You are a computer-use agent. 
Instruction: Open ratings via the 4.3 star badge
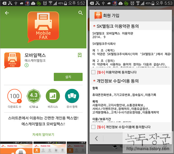(34, 96)
